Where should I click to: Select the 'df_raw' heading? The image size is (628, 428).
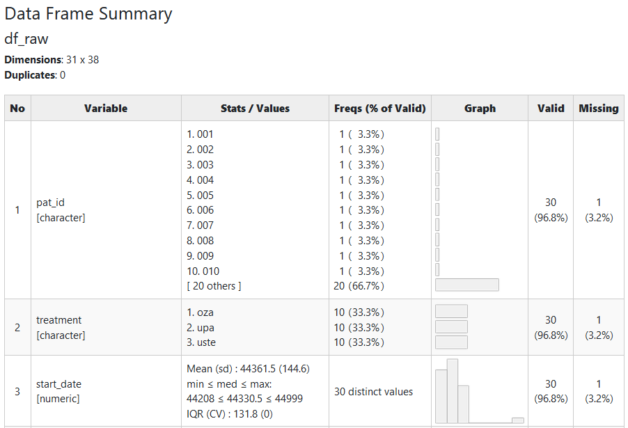26,39
